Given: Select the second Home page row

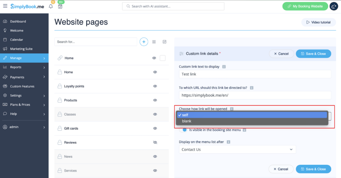Looking at the screenshot, I should pyautogui.click(x=112, y=72).
